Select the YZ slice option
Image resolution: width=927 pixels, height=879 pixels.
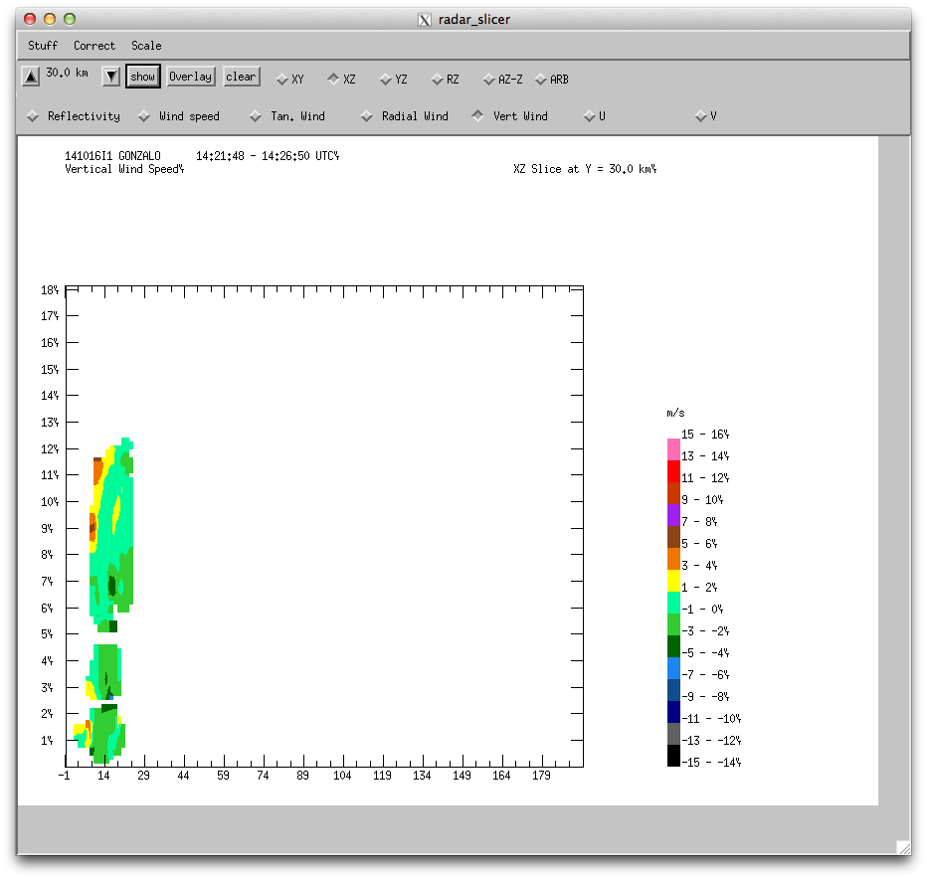(394, 80)
